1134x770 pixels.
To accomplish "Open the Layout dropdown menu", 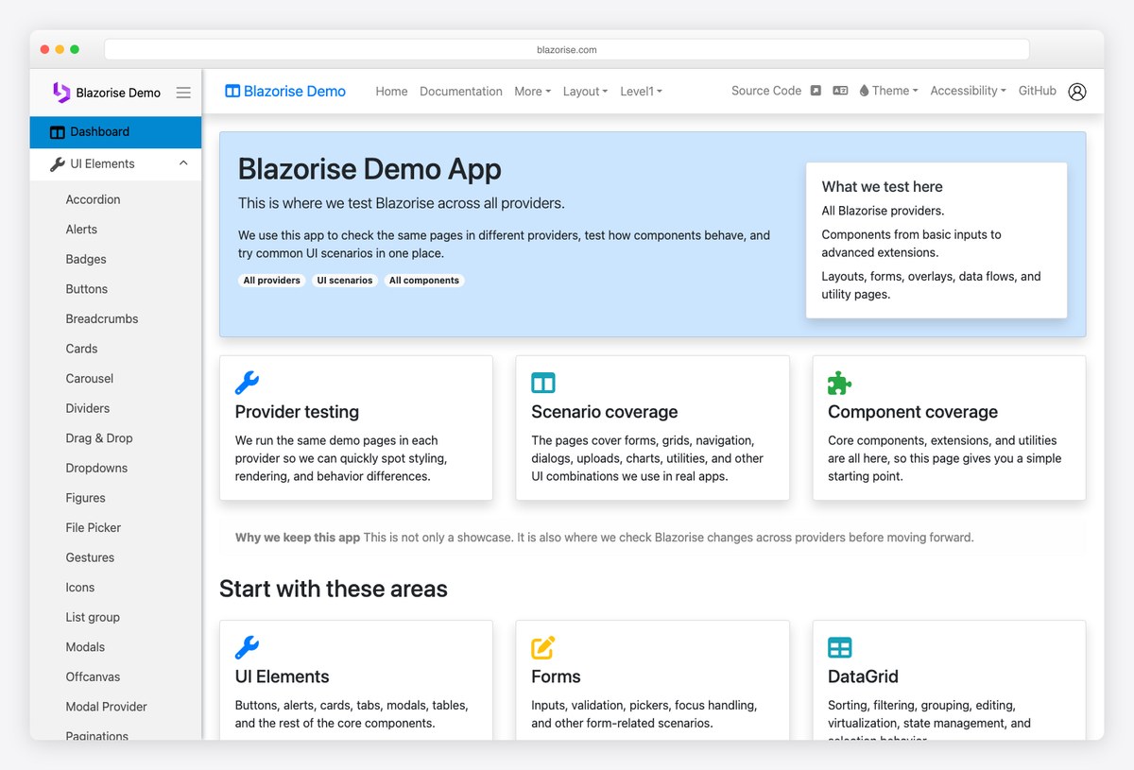I will tap(585, 92).
